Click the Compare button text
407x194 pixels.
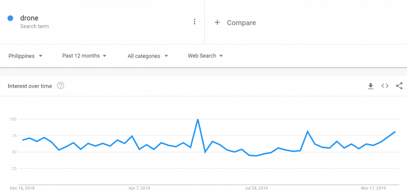tap(241, 23)
